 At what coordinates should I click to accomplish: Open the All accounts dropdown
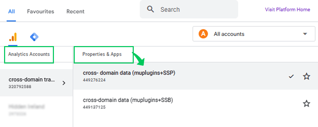point(251,34)
